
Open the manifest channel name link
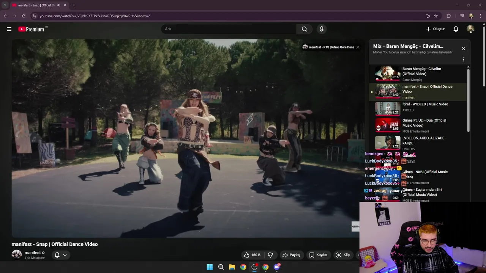click(x=33, y=253)
